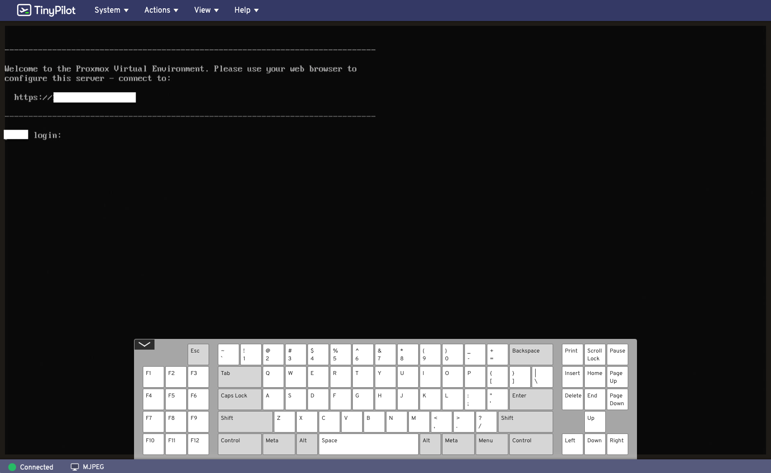Click the W key
Screen dimensions: 771x473
click(x=296, y=377)
